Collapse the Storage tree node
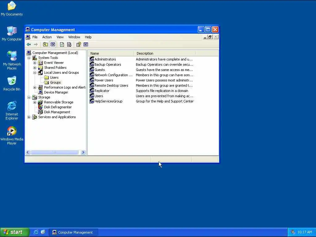The width and height of the screenshot is (316, 237). point(29,97)
